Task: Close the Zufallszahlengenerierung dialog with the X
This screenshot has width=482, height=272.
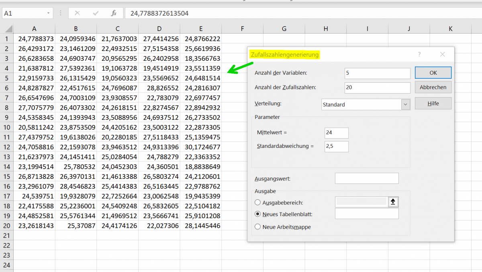Action: 442,54
